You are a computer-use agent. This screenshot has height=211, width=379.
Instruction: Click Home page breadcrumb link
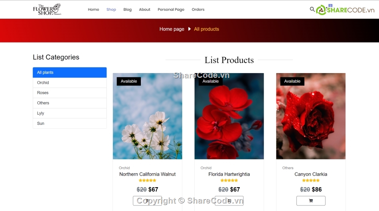(x=172, y=29)
